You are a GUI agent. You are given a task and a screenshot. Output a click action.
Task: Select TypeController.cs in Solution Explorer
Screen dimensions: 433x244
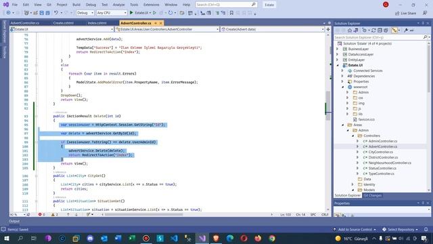point(381,174)
